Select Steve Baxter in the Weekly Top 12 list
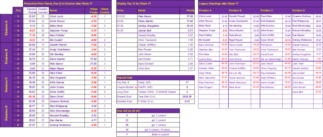Viewport: 323px width, 137px height. pos(146,21)
